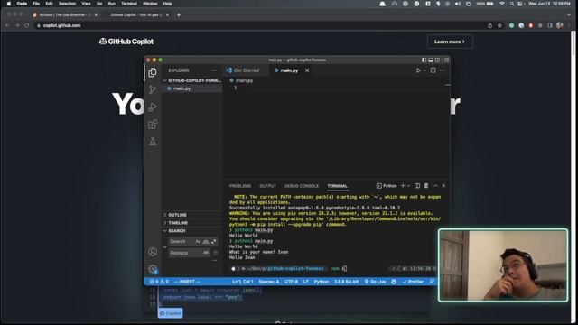Open the terminal launch profile dropdown
The width and height of the screenshot is (578, 325).
tap(408, 186)
